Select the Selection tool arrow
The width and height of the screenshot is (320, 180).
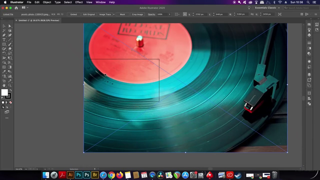pyautogui.click(x=4, y=26)
